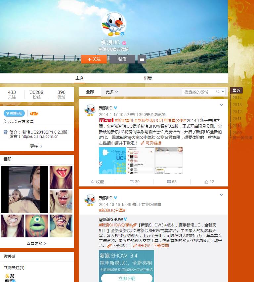Click the 新浪UC duck profile avatar
254x282 pixels.
tap(113, 24)
